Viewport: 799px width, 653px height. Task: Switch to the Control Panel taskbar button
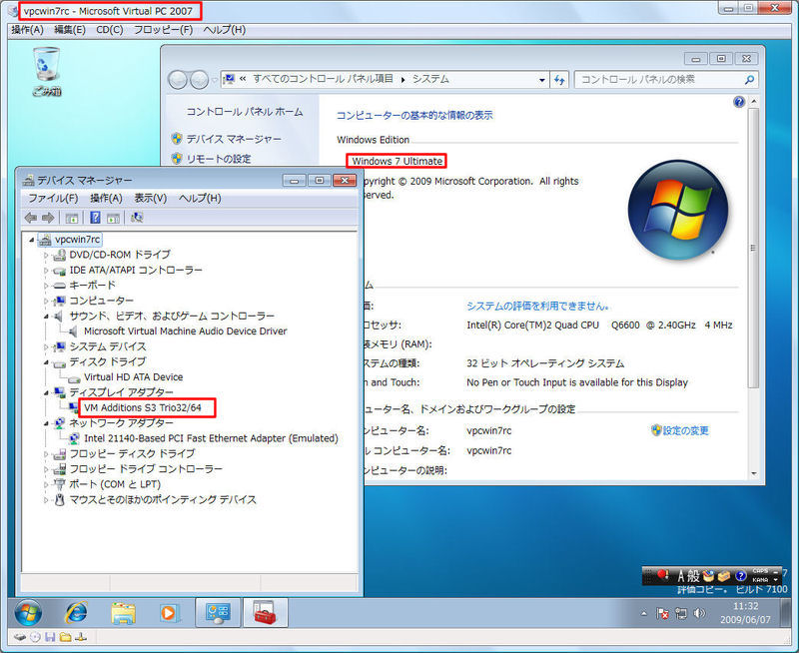click(x=218, y=612)
